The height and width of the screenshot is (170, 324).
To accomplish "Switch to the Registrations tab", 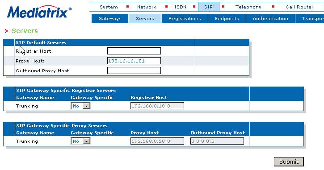I will point(185,19).
